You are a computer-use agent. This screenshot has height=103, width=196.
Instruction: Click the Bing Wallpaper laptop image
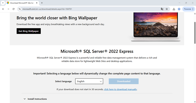click(156, 27)
